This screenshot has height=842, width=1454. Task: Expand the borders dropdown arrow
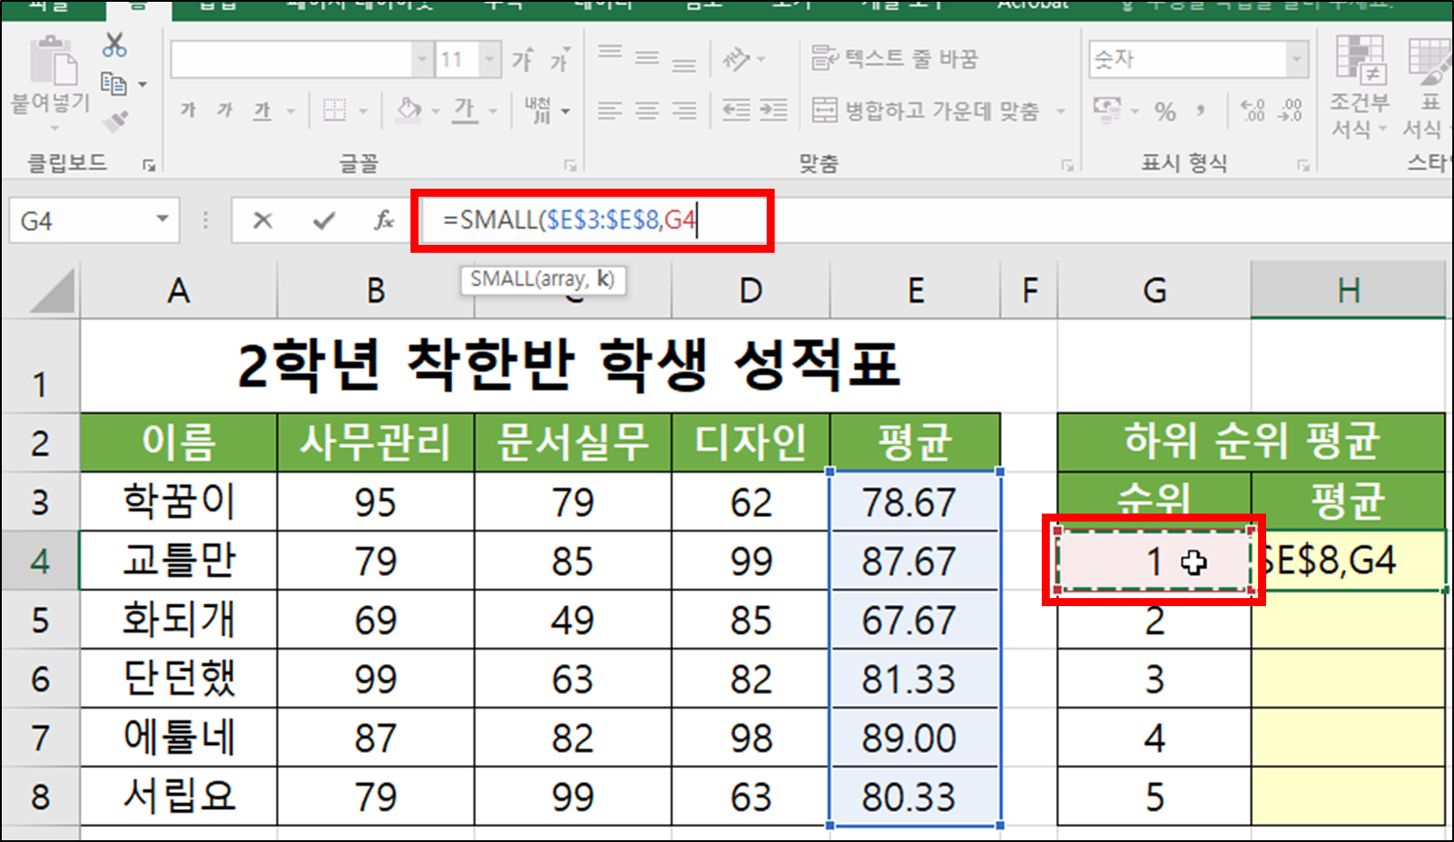(x=362, y=111)
